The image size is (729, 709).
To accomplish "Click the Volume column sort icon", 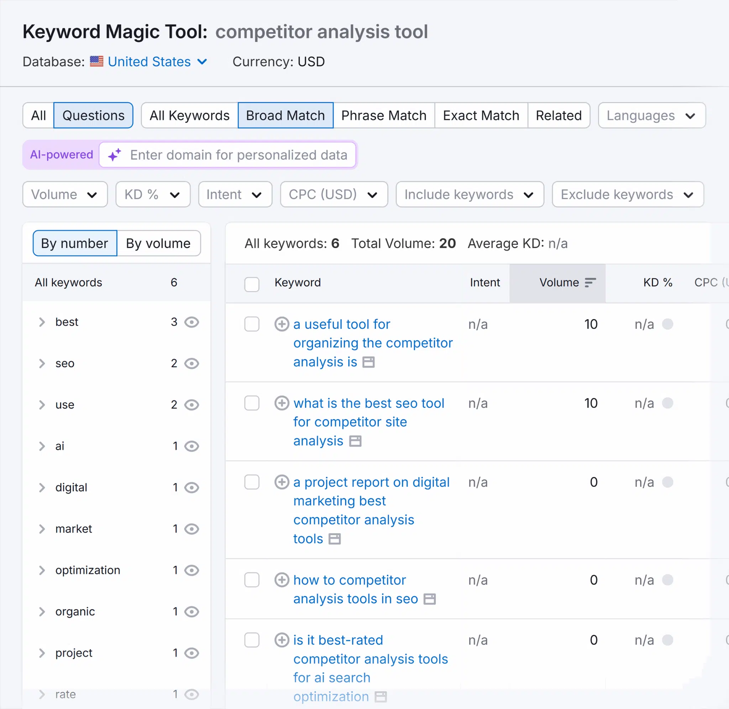I will click(590, 283).
